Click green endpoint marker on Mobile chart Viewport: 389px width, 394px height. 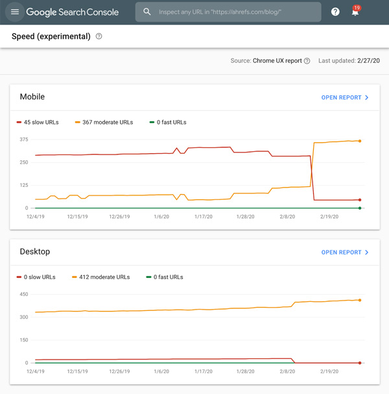pyautogui.click(x=360, y=208)
